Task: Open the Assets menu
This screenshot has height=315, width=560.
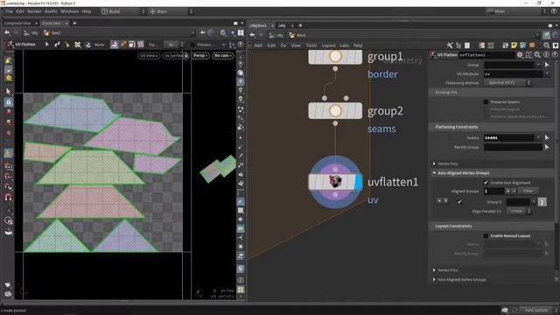Action: tap(51, 11)
